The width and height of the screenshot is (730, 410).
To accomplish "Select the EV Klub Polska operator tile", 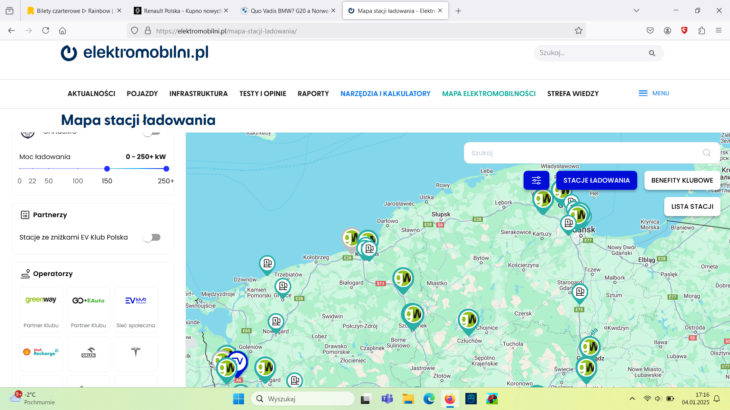I will pyautogui.click(x=136, y=309).
